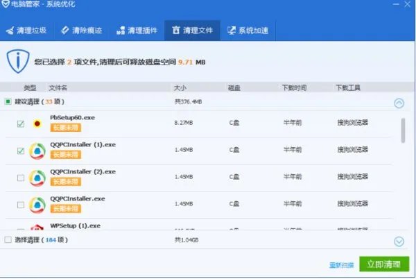
Task: Click the PbSetup60.exe file icon
Action: [37, 124]
